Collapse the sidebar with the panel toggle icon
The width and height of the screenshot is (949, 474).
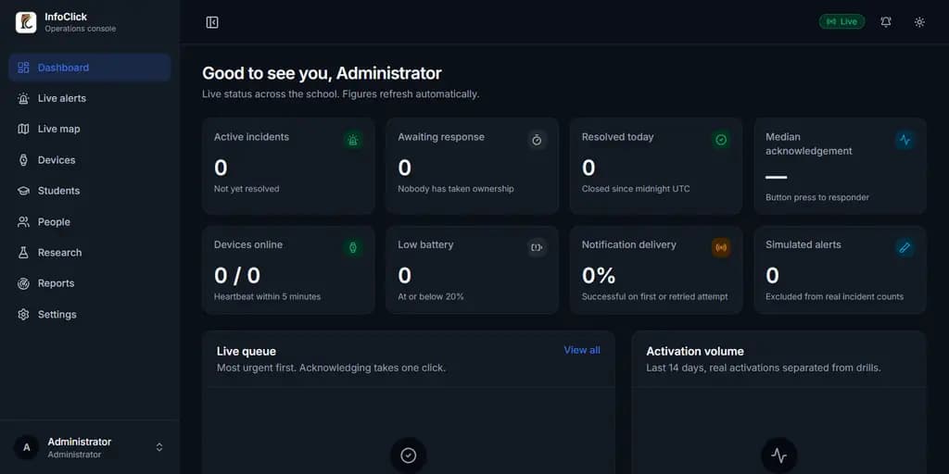pyautogui.click(x=212, y=22)
